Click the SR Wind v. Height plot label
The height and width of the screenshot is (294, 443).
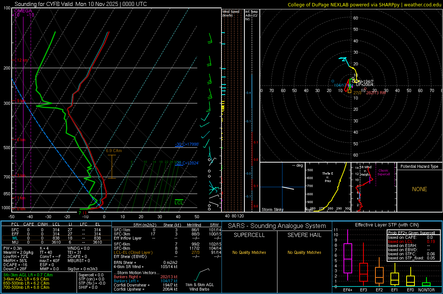pos(365,171)
